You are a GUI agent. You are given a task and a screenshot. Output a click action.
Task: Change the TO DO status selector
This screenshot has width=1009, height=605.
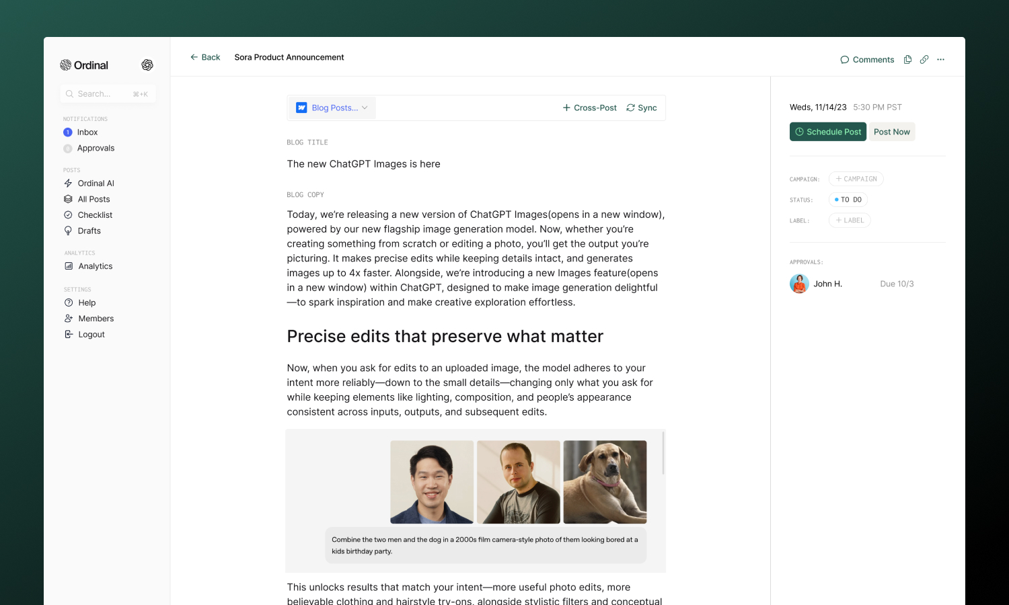848,200
